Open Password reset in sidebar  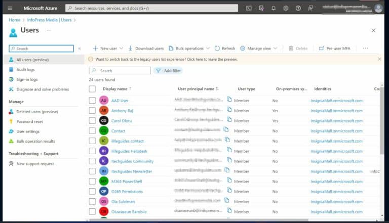[x=29, y=122]
